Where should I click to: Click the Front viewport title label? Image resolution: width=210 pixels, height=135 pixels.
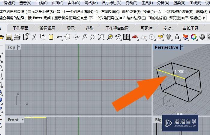pos(13,120)
